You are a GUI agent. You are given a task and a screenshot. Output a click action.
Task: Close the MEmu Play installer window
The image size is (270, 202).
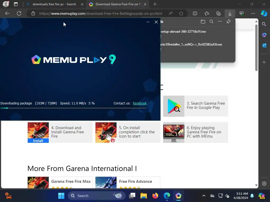[x=156, y=22]
